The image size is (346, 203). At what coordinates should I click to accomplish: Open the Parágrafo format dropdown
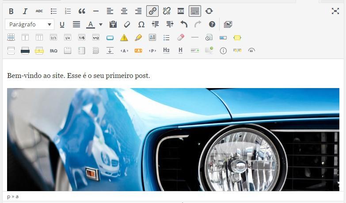click(x=30, y=24)
